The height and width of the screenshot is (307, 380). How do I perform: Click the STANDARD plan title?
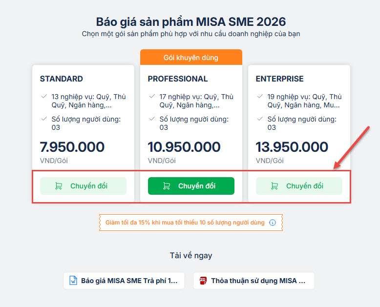62,79
